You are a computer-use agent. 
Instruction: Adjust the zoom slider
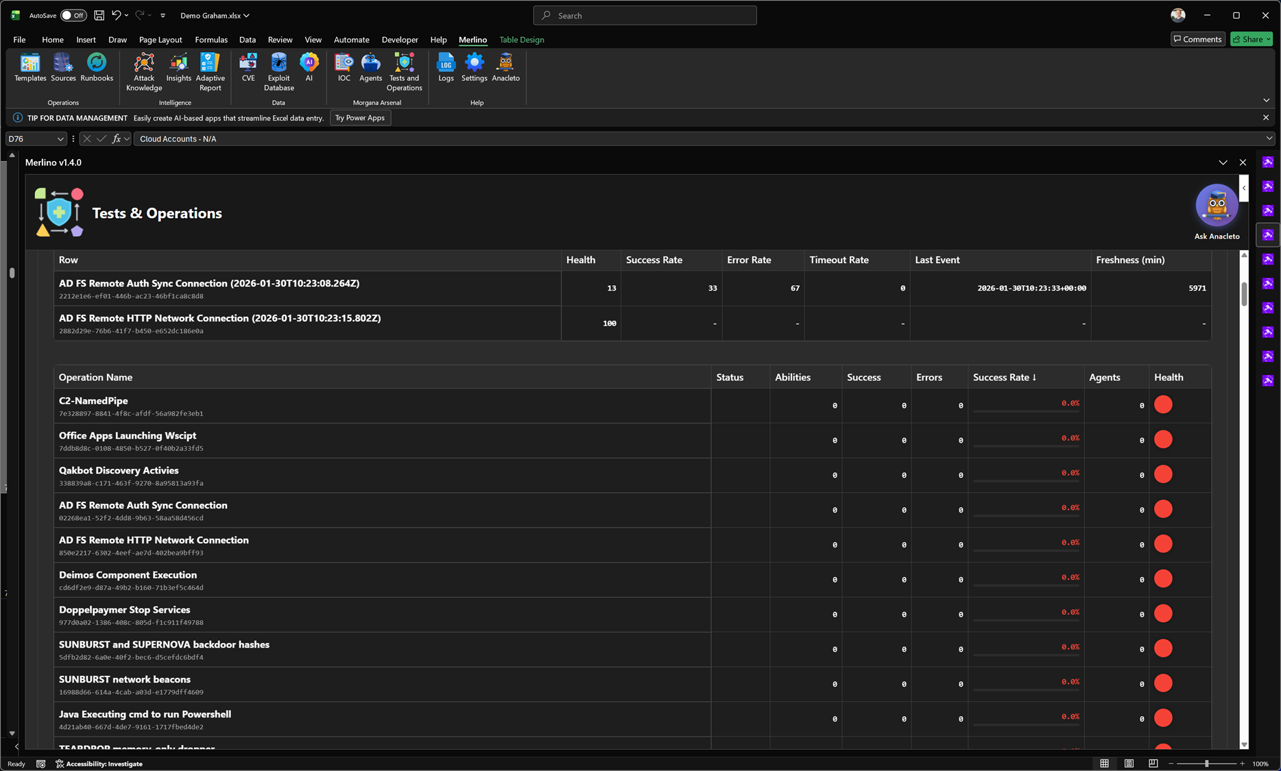(1207, 763)
